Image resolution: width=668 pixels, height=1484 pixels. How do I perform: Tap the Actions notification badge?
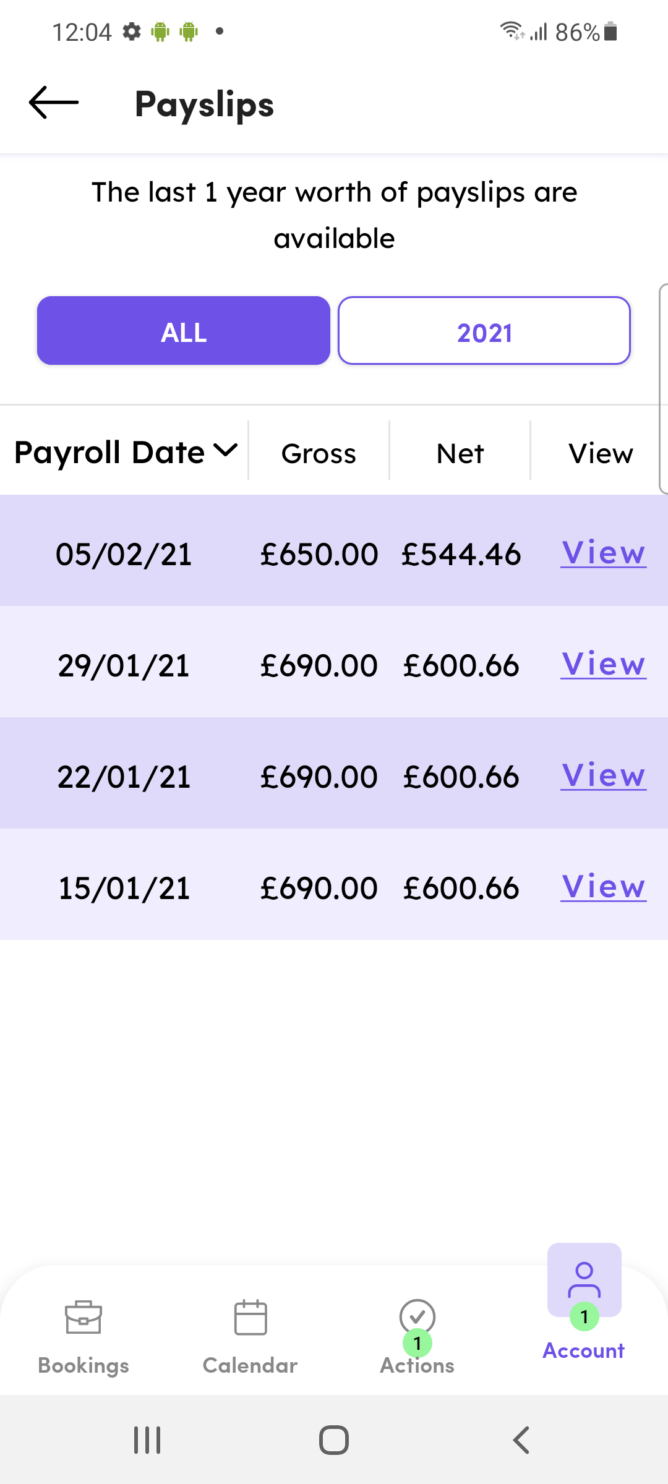tap(417, 1343)
